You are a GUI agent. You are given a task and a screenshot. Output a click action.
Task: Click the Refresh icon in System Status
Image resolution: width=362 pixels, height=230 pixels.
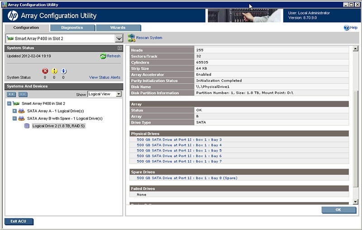tap(103, 56)
